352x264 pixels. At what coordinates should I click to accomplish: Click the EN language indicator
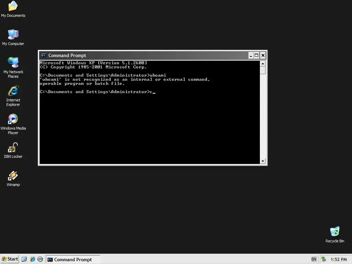313,259
